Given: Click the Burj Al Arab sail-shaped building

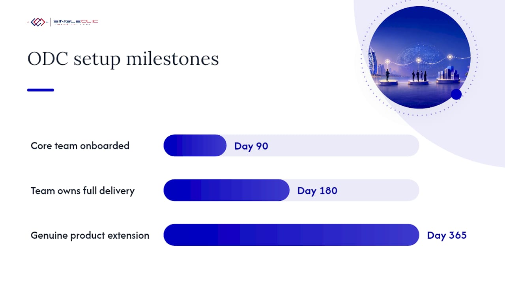Looking at the screenshot, I should (372, 61).
